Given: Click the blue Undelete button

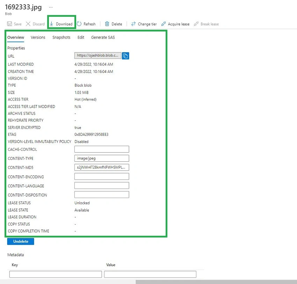Looking at the screenshot, I should [21, 241].
